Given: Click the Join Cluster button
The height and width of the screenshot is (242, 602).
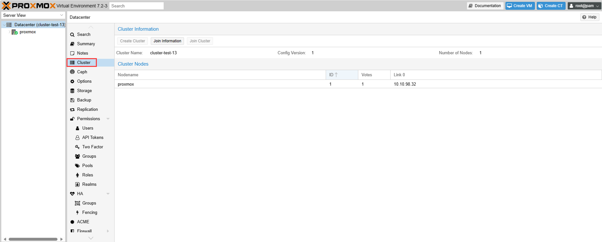Looking at the screenshot, I should click(x=200, y=41).
